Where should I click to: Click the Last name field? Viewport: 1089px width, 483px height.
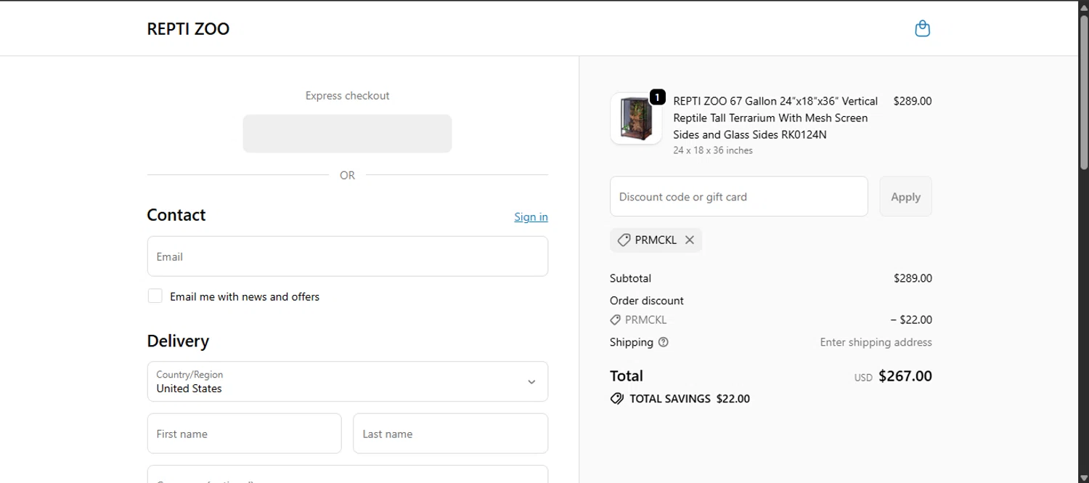pyautogui.click(x=450, y=434)
